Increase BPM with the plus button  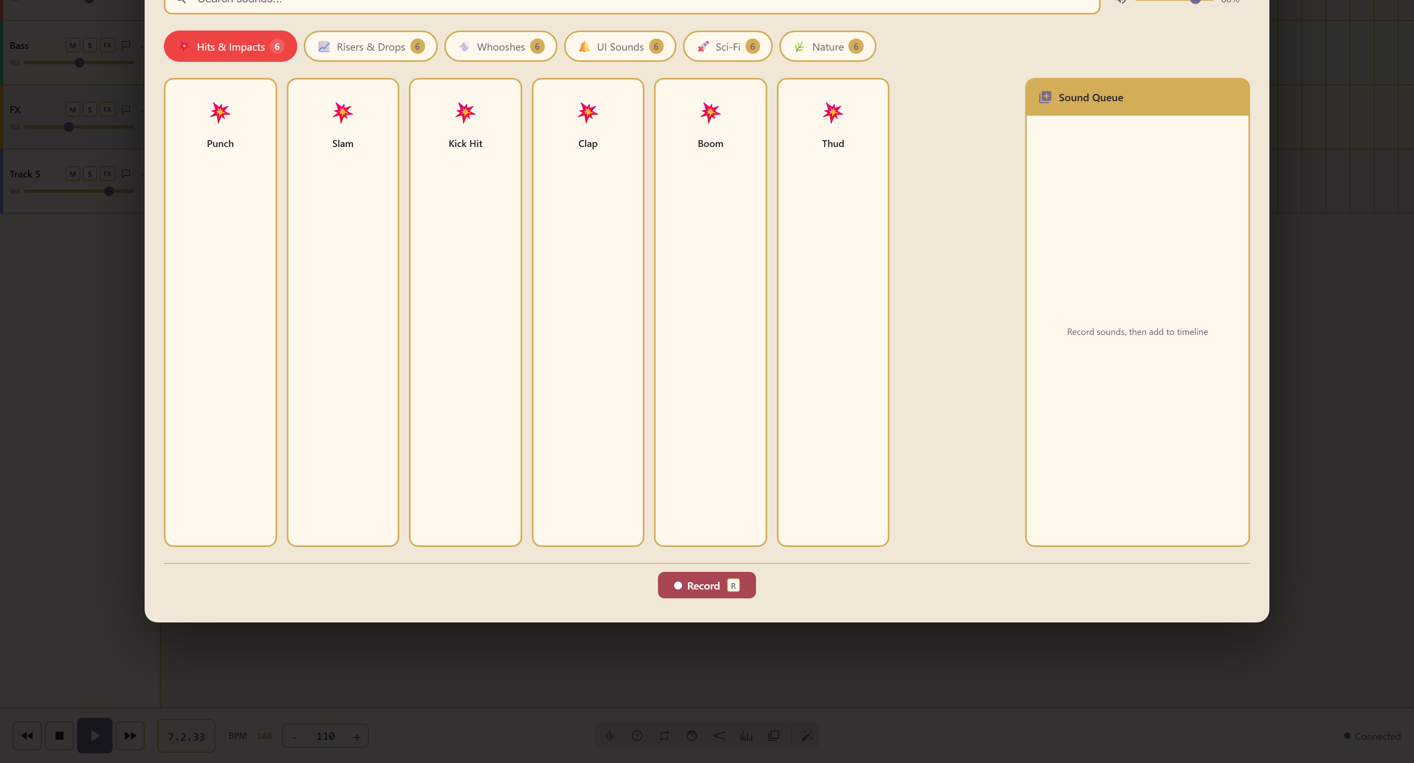point(357,736)
